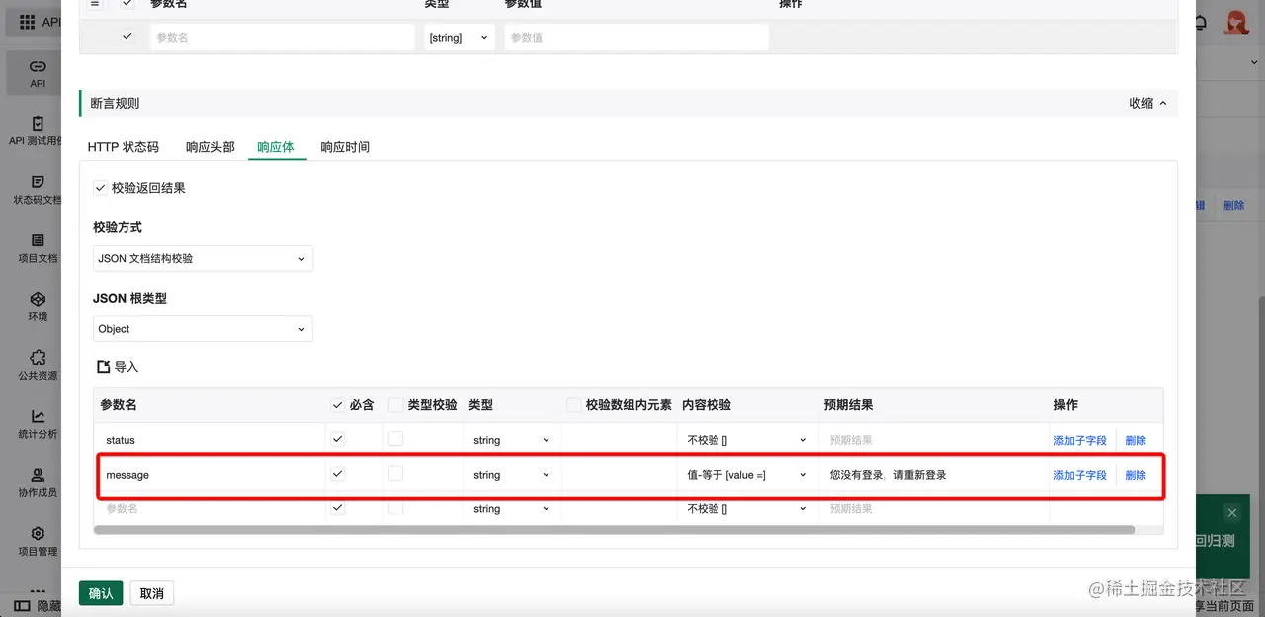Open the JSON 根类型 Object dropdown
Viewport: 1265px width, 617px height.
(203, 329)
